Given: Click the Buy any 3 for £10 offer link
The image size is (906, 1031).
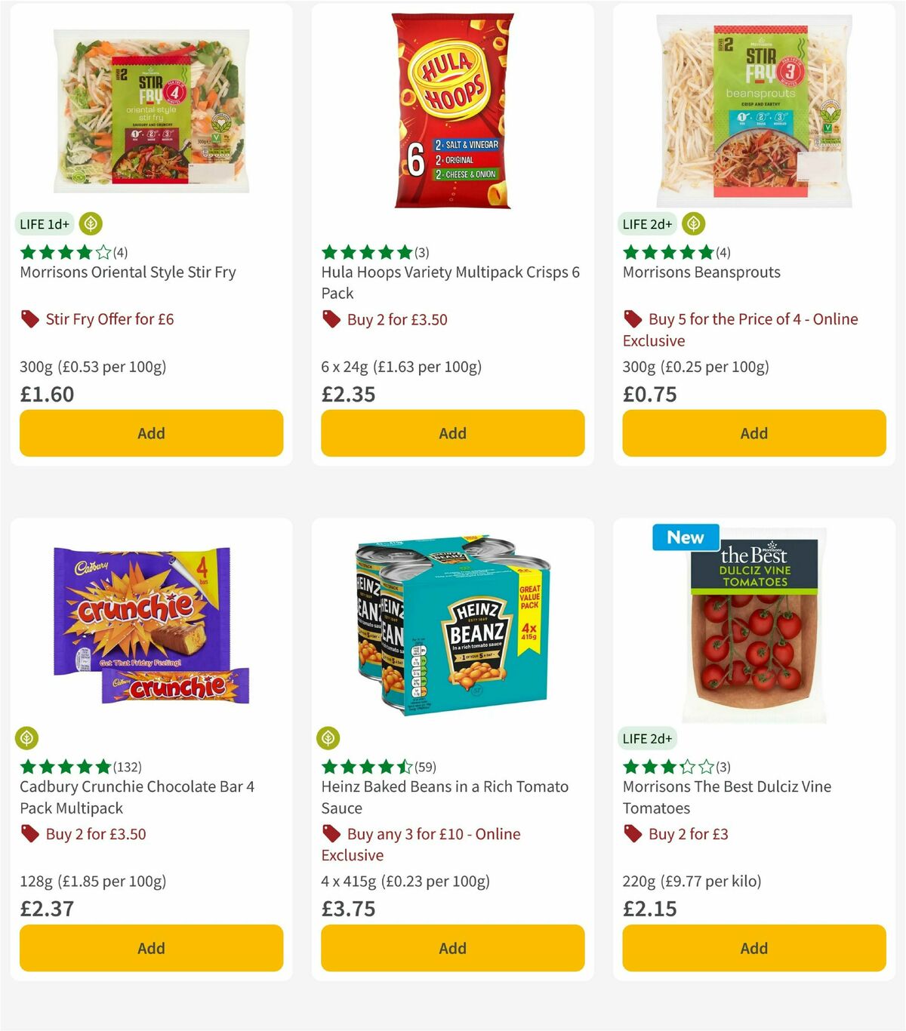Looking at the screenshot, I should click(433, 834).
